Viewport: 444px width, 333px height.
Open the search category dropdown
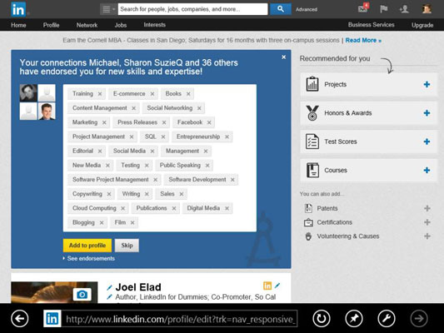108,9
